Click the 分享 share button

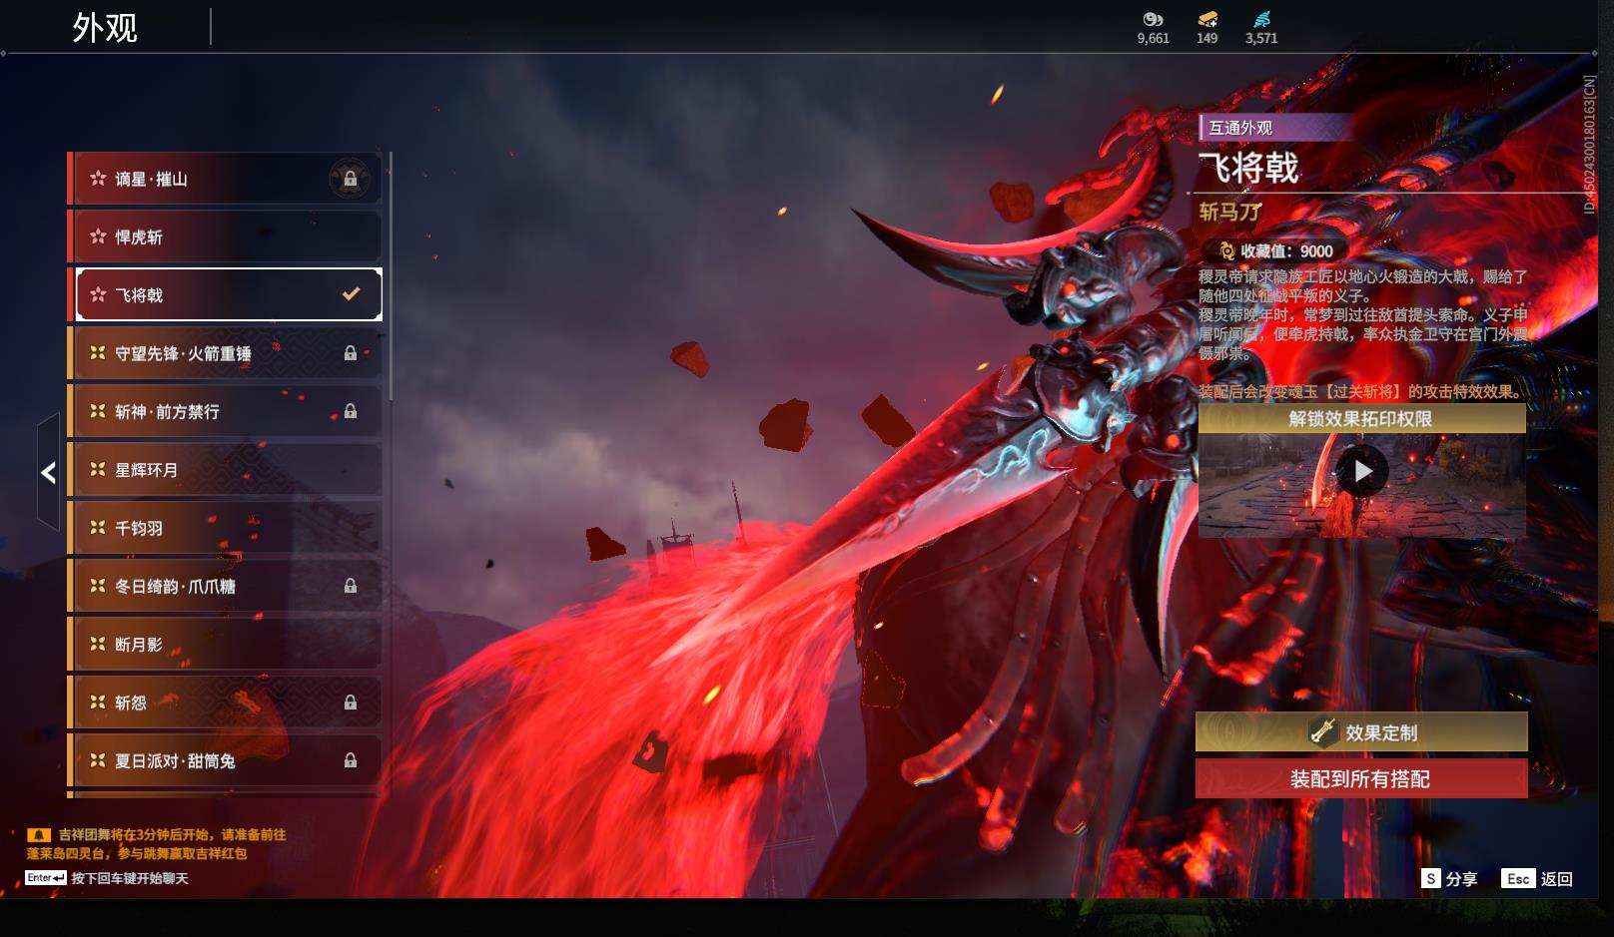pos(1449,878)
